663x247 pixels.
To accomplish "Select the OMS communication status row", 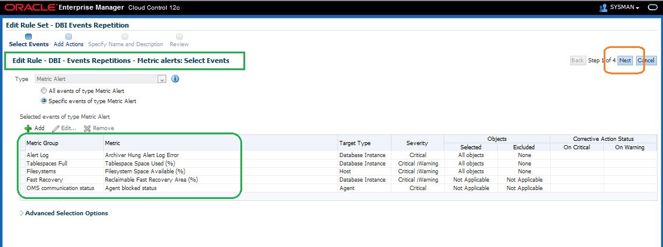I will pyautogui.click(x=337, y=188).
